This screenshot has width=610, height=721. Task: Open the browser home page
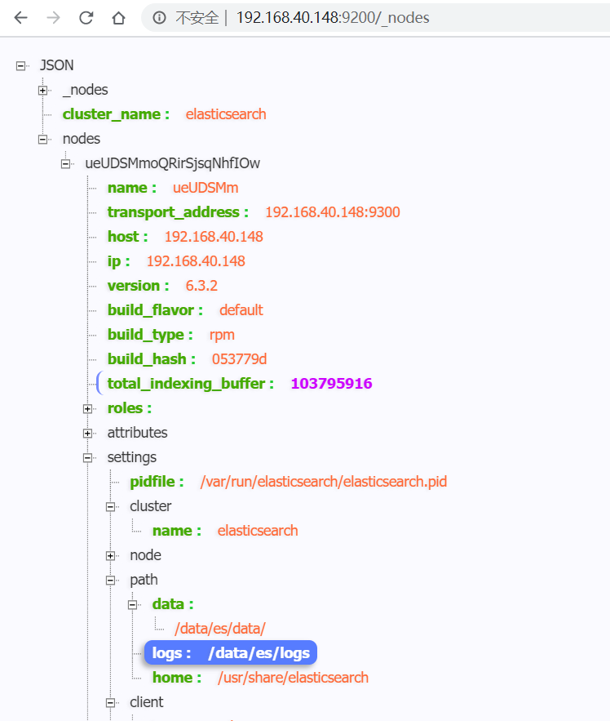[x=118, y=17]
